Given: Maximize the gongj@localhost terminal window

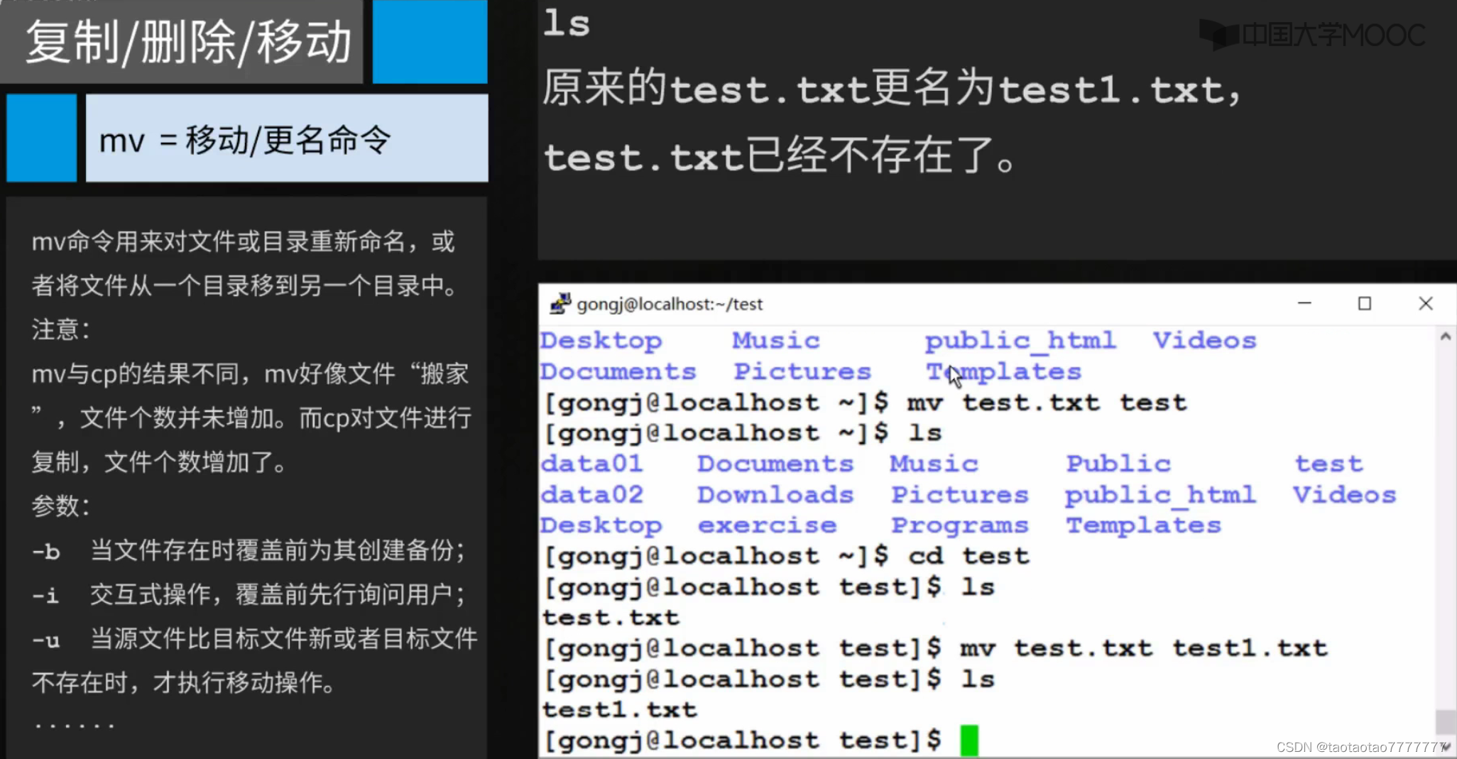Looking at the screenshot, I should (x=1365, y=303).
